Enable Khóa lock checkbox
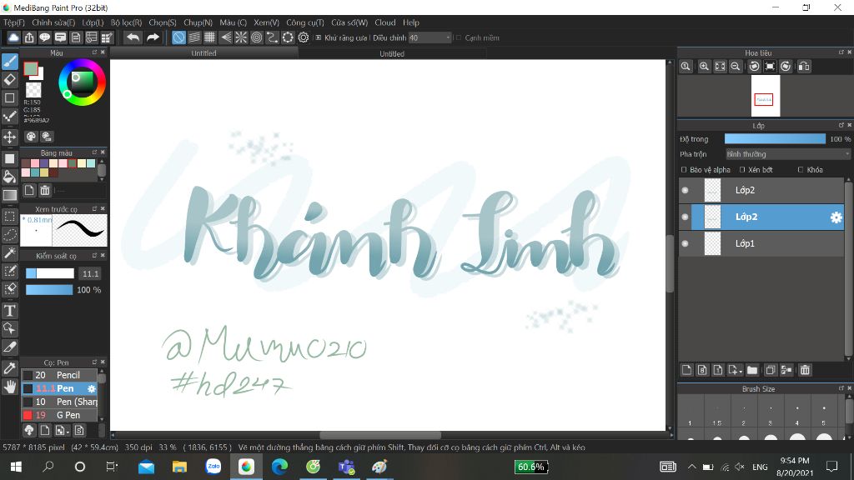Viewport: 854px width, 480px height. (x=801, y=170)
